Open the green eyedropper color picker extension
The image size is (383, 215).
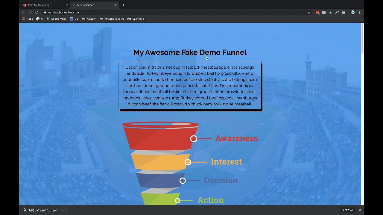[x=337, y=12]
